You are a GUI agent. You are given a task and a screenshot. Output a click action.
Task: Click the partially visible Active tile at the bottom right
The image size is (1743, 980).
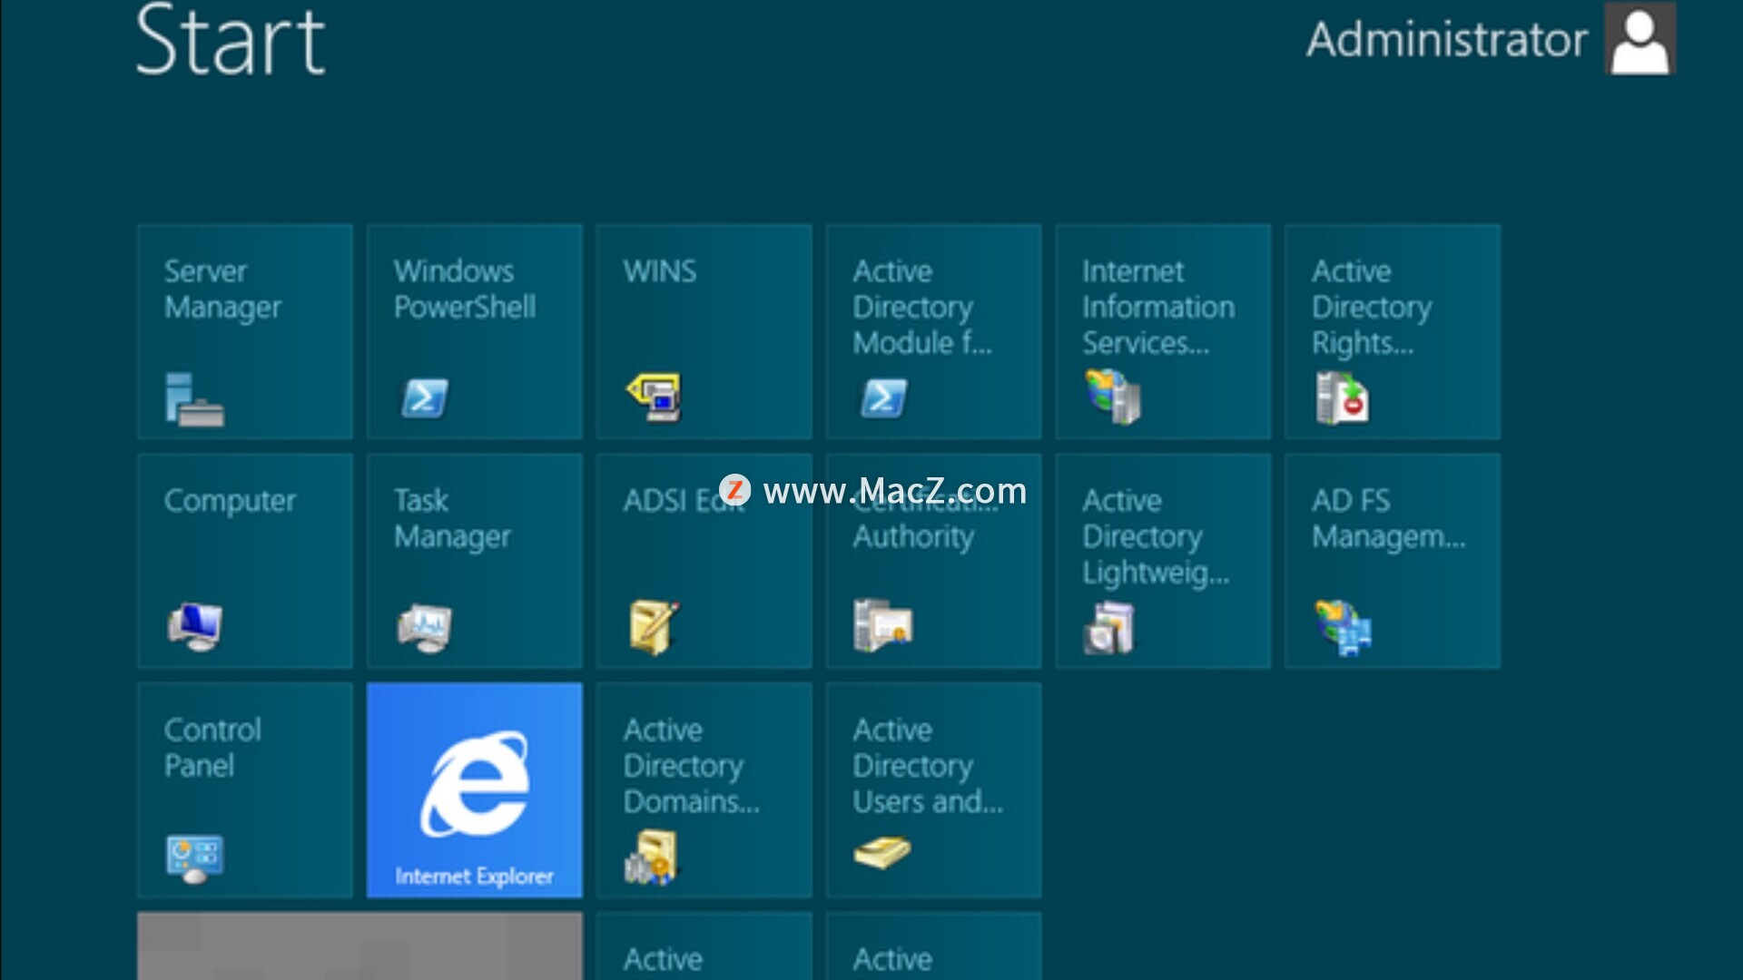(933, 947)
